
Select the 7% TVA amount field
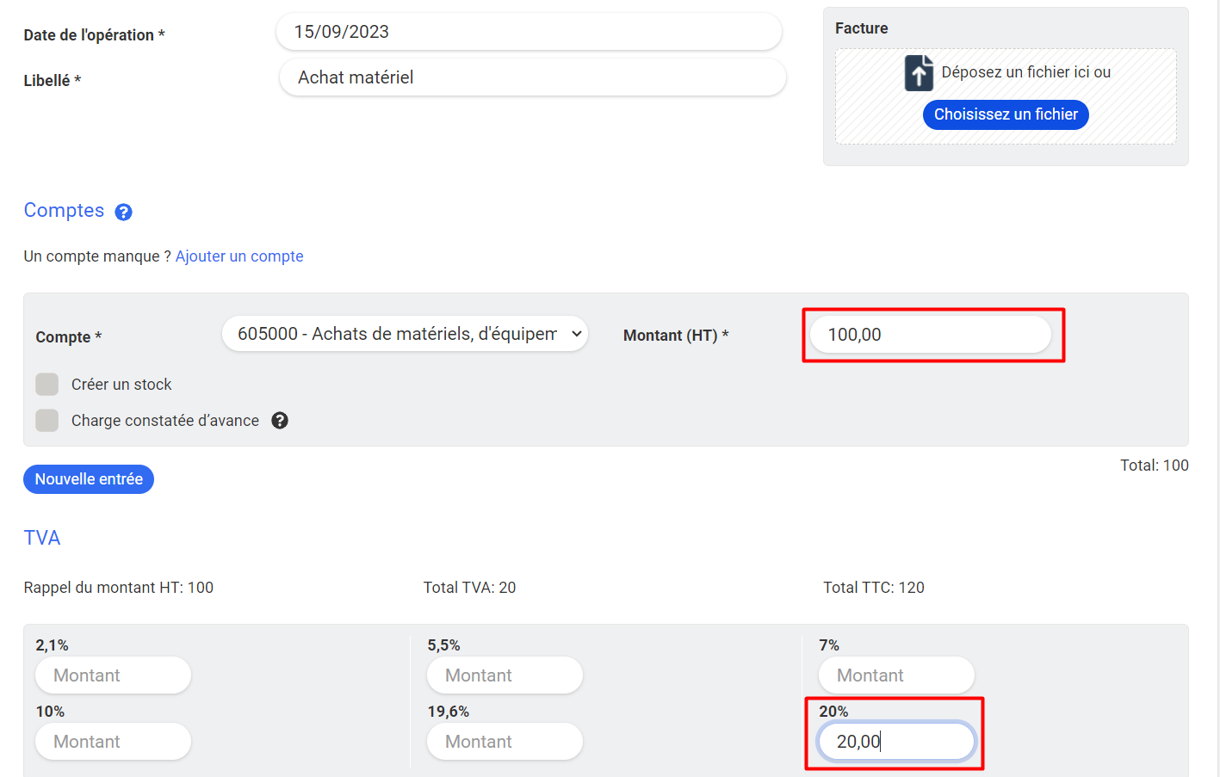896,675
